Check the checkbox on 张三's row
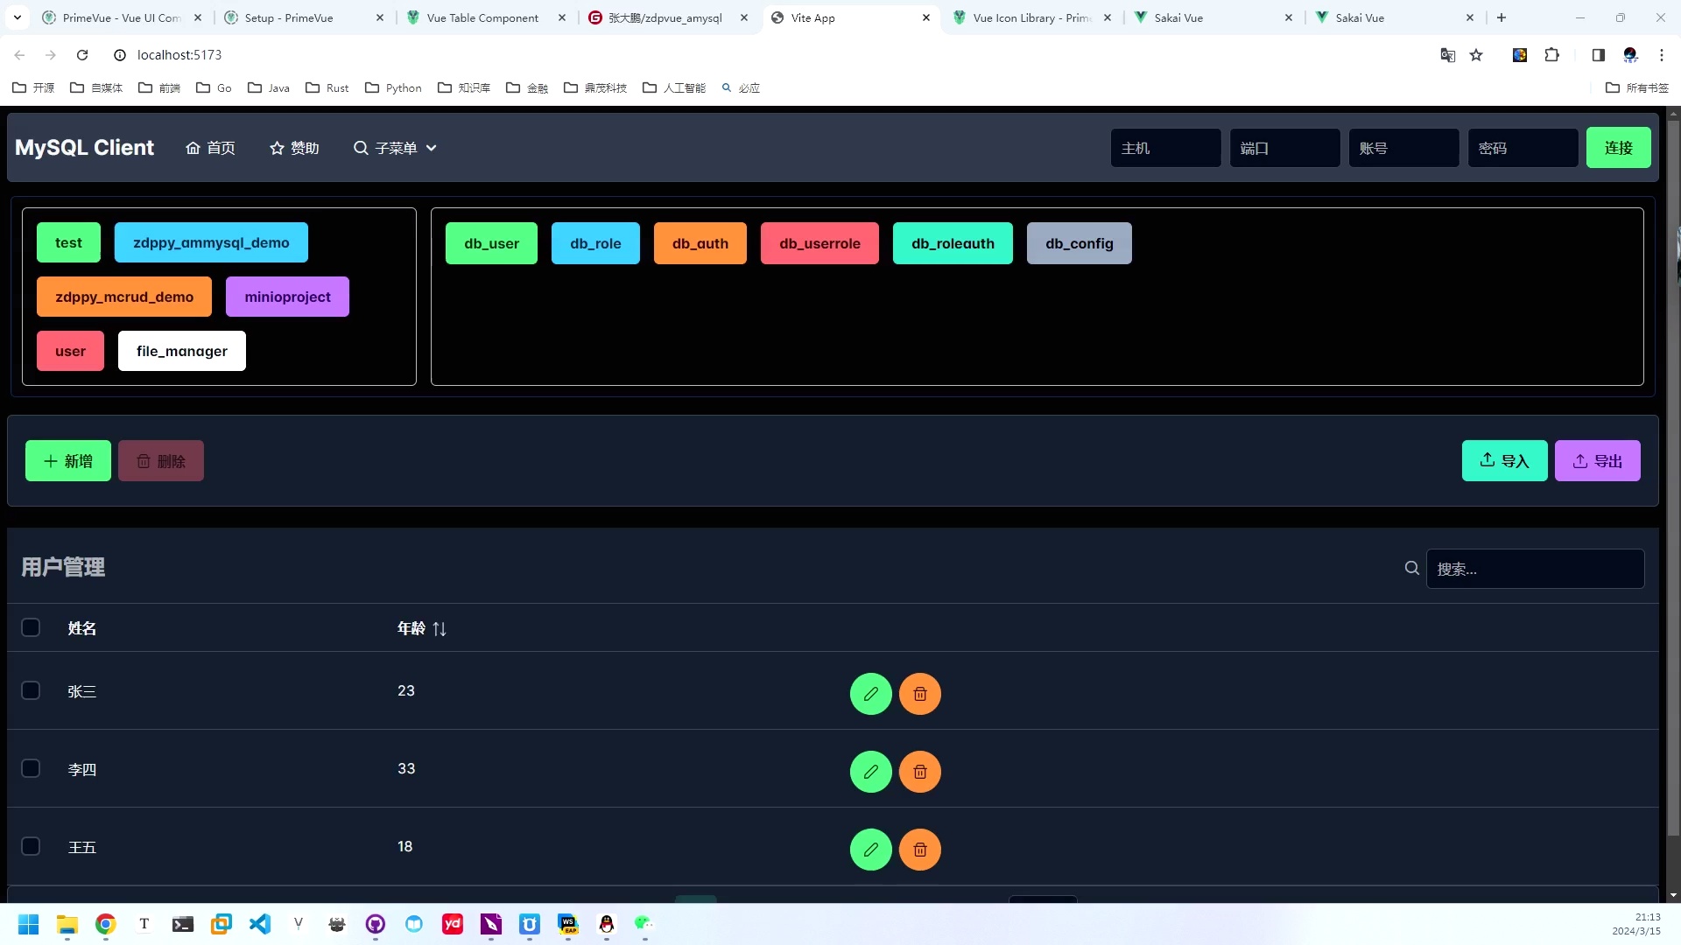The height and width of the screenshot is (945, 1681). pos(31,690)
